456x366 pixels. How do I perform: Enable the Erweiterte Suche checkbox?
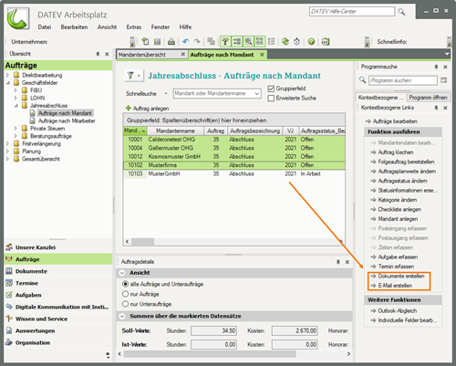click(271, 99)
